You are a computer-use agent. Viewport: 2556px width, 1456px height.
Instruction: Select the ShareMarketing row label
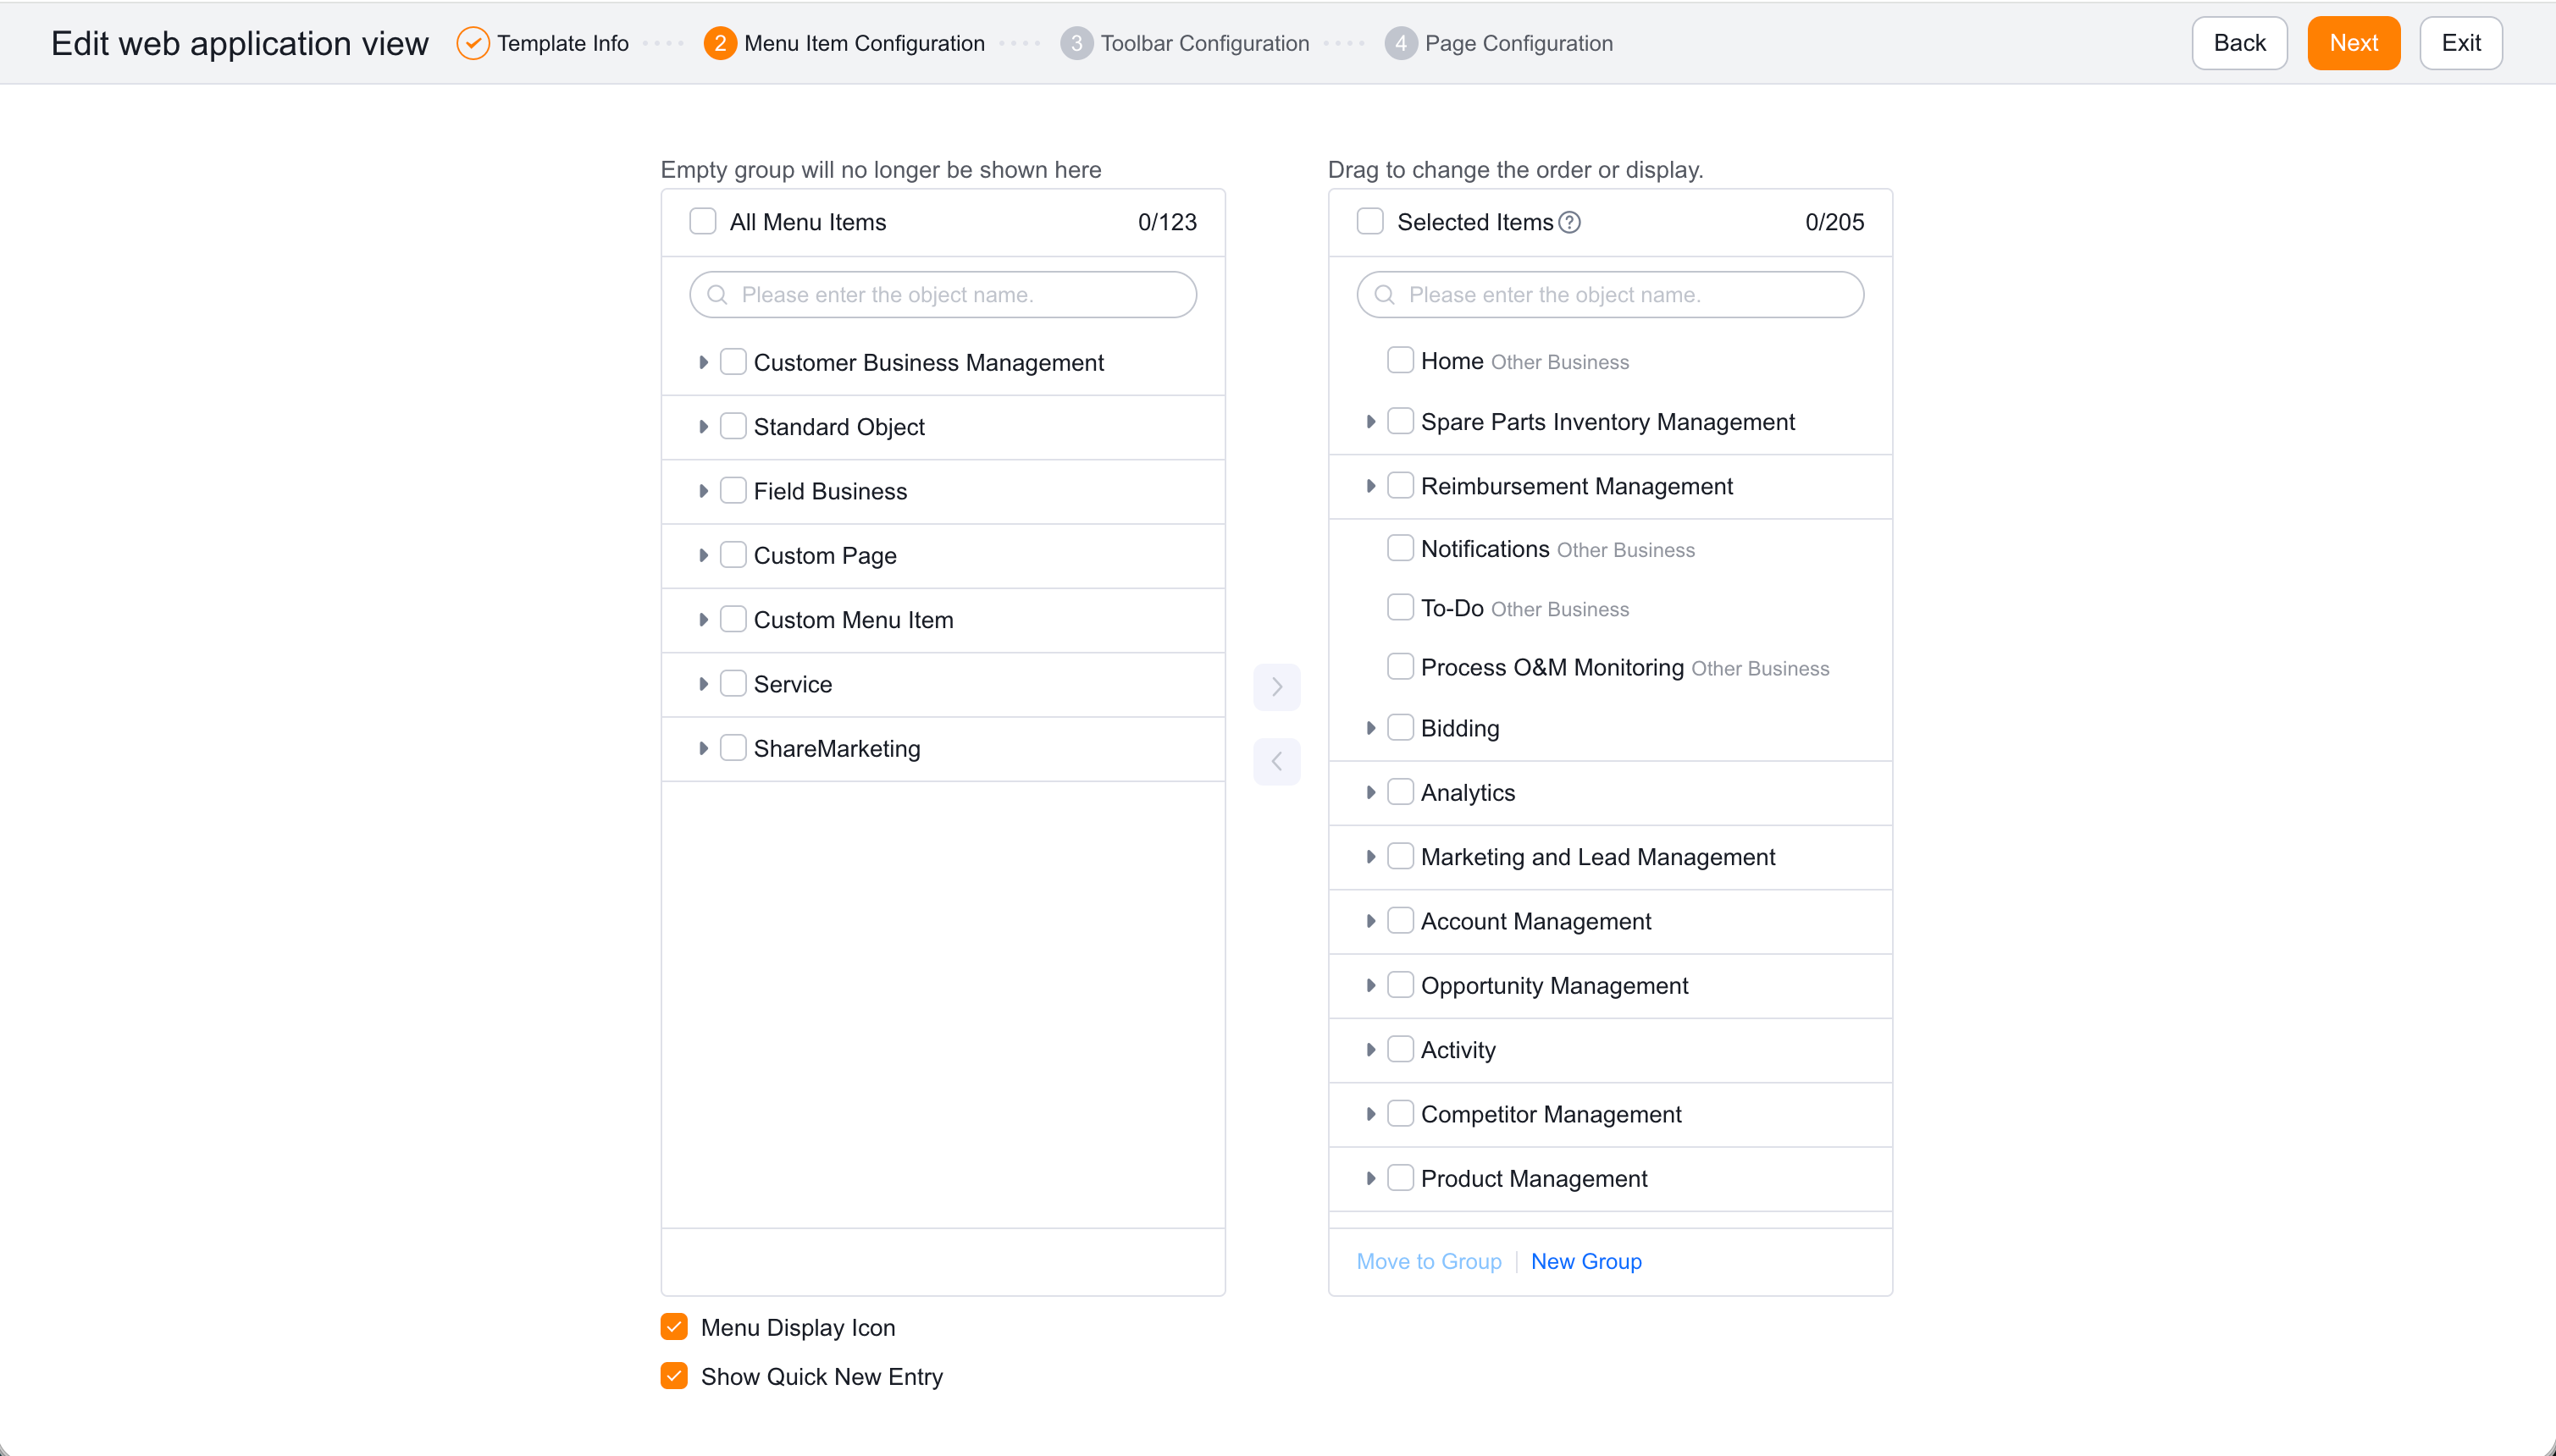836,749
